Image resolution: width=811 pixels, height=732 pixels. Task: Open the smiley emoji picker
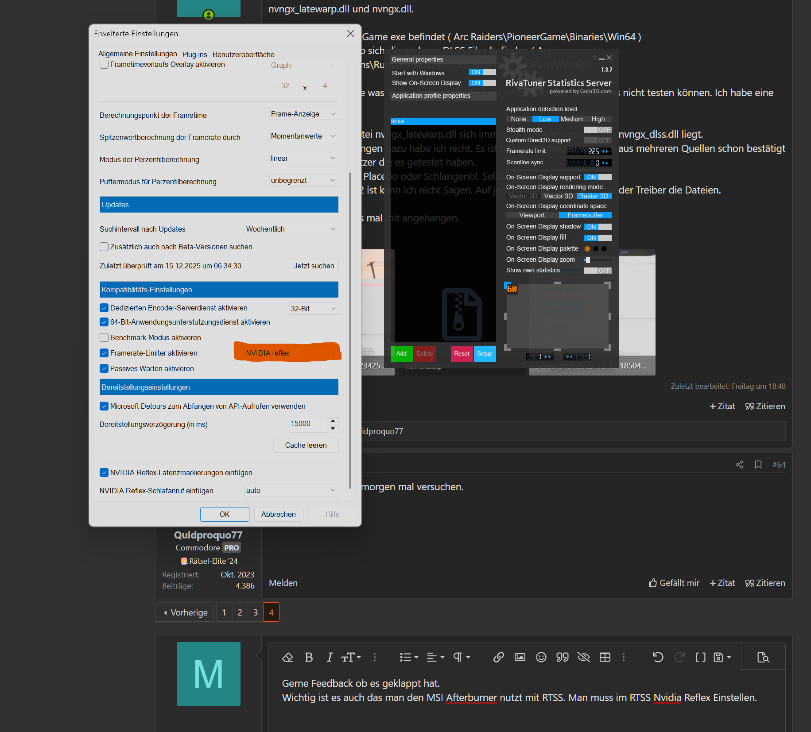541,657
